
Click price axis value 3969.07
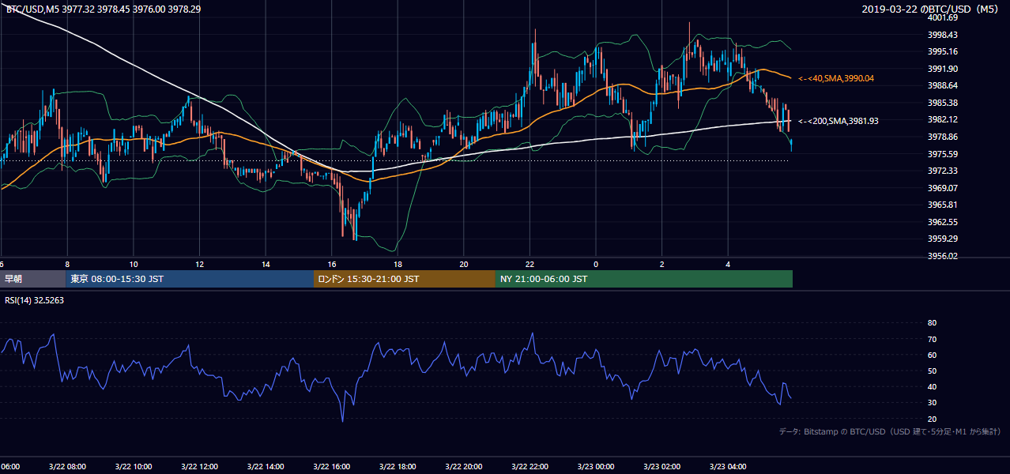(x=942, y=188)
